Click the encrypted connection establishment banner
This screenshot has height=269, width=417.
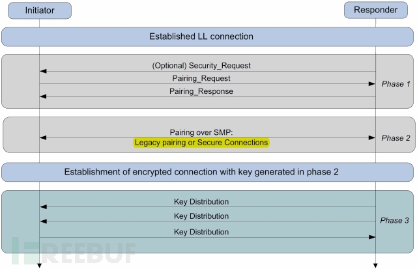tap(207, 172)
